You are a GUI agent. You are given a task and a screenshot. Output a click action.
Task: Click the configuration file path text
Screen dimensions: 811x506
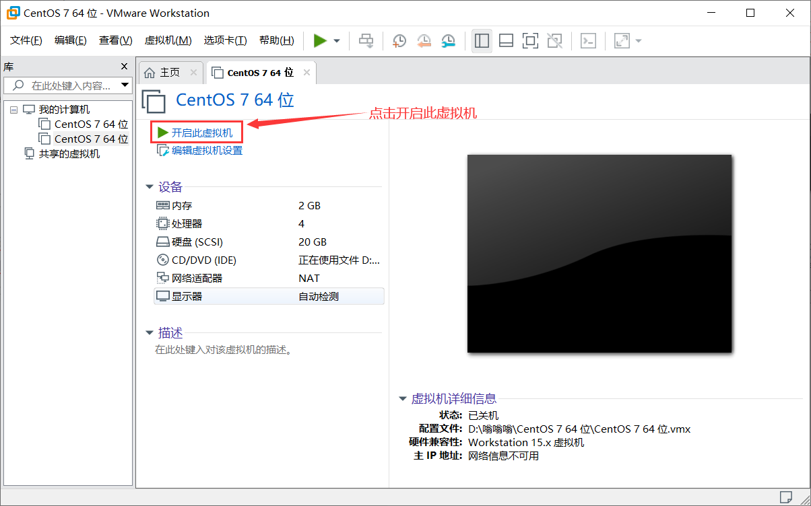pyautogui.click(x=579, y=429)
